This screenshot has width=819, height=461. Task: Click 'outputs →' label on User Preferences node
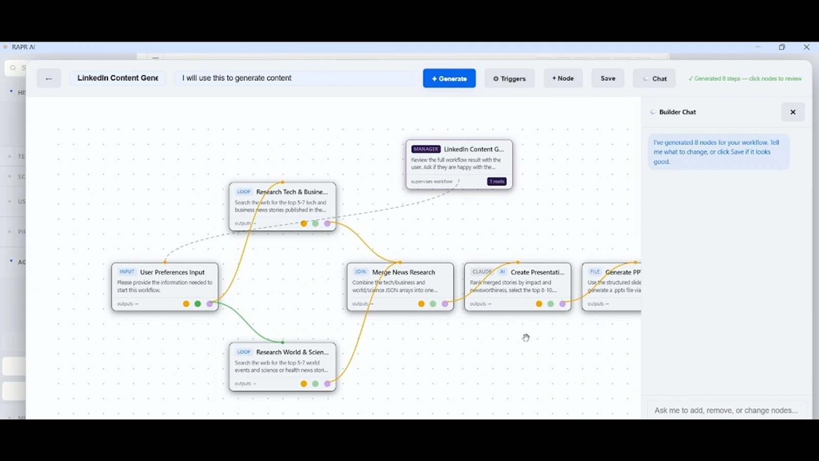[x=127, y=304]
